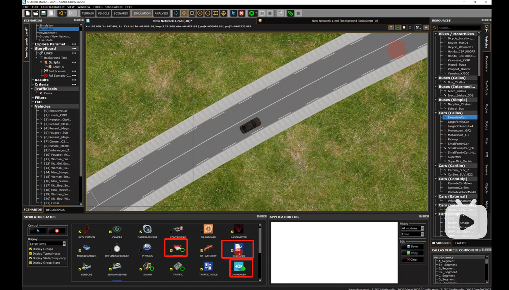
Task: Click the save floppy disk toolbar icon
Action: pyautogui.click(x=44, y=13)
